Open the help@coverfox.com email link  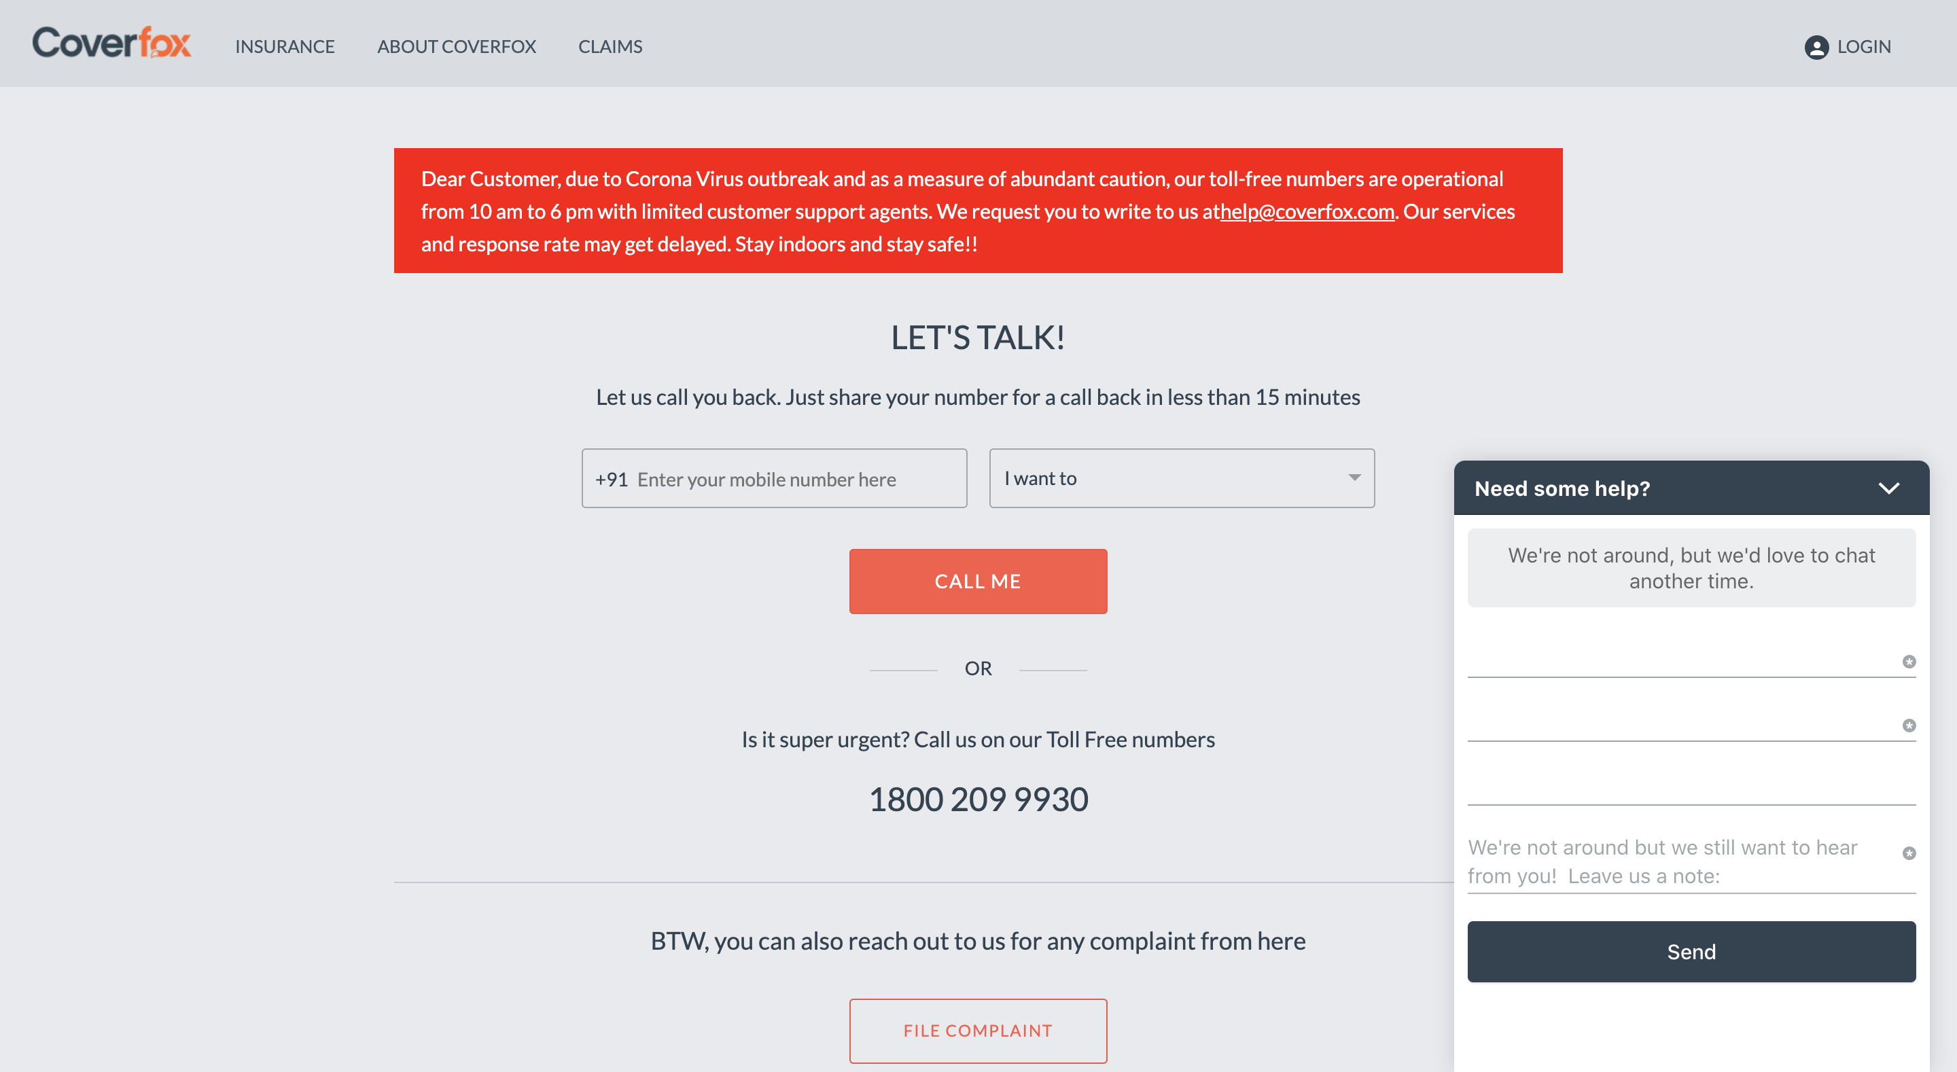coord(1307,211)
